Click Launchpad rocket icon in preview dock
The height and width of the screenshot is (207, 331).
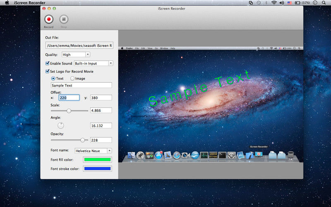point(140,155)
